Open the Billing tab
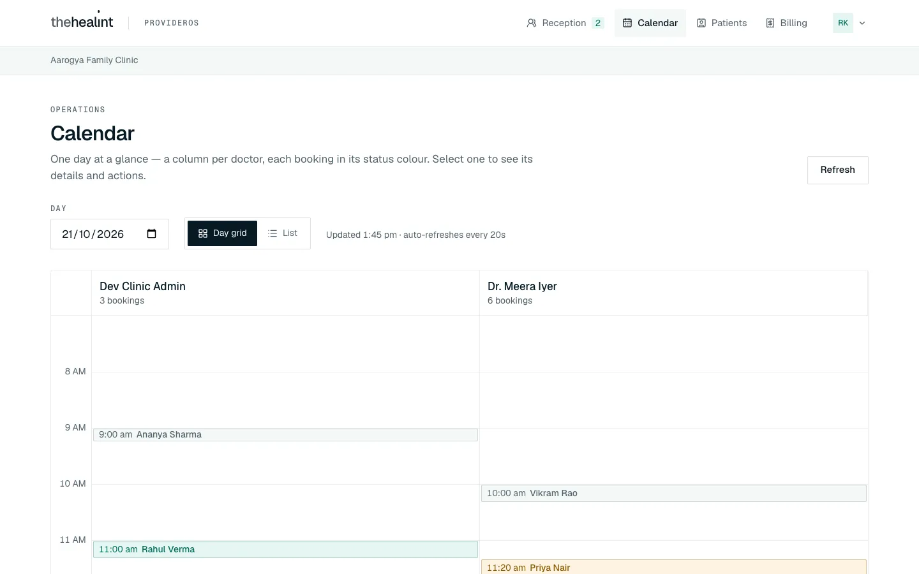Screen dimensions: 919x574 786,23
